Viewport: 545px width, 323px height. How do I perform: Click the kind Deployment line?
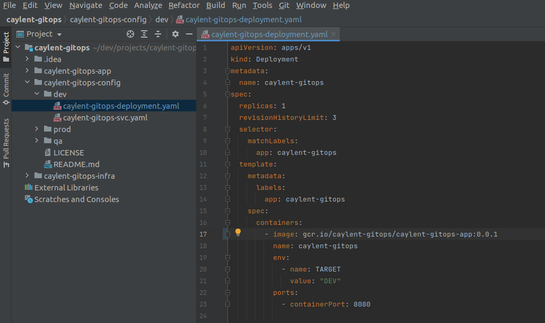click(265, 59)
